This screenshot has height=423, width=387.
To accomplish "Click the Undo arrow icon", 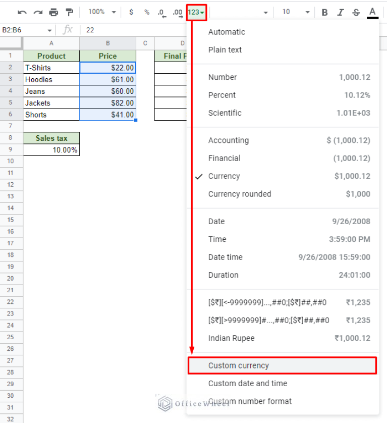I will (x=22, y=12).
